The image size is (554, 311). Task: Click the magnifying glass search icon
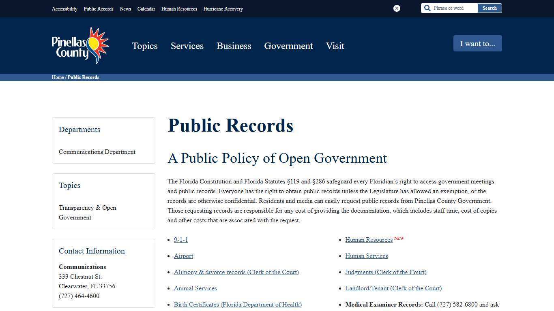(x=427, y=8)
